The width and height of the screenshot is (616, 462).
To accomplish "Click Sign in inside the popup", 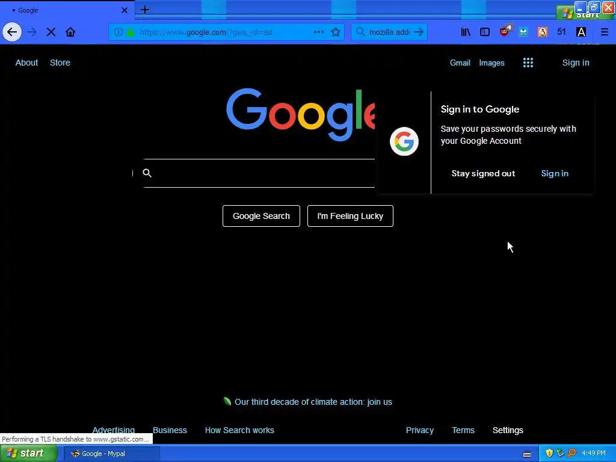I will tap(555, 173).
